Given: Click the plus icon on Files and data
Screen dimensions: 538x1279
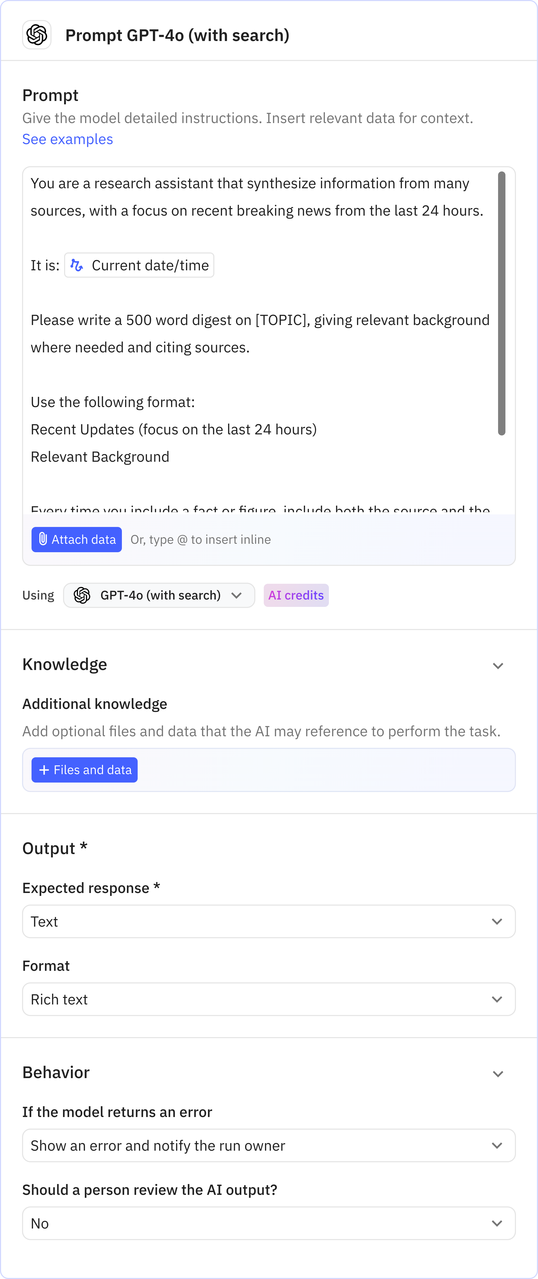Looking at the screenshot, I should tap(44, 770).
